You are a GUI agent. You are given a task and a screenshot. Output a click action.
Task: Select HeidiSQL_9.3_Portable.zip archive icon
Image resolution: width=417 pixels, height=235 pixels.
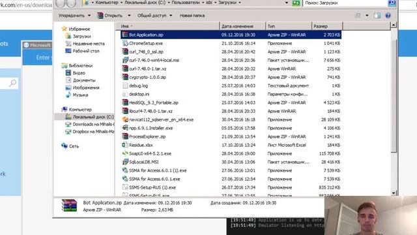(125, 102)
